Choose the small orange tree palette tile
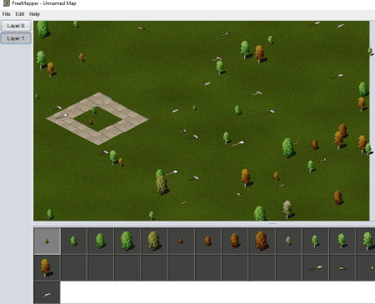The height and width of the screenshot is (304, 375). pos(207,241)
